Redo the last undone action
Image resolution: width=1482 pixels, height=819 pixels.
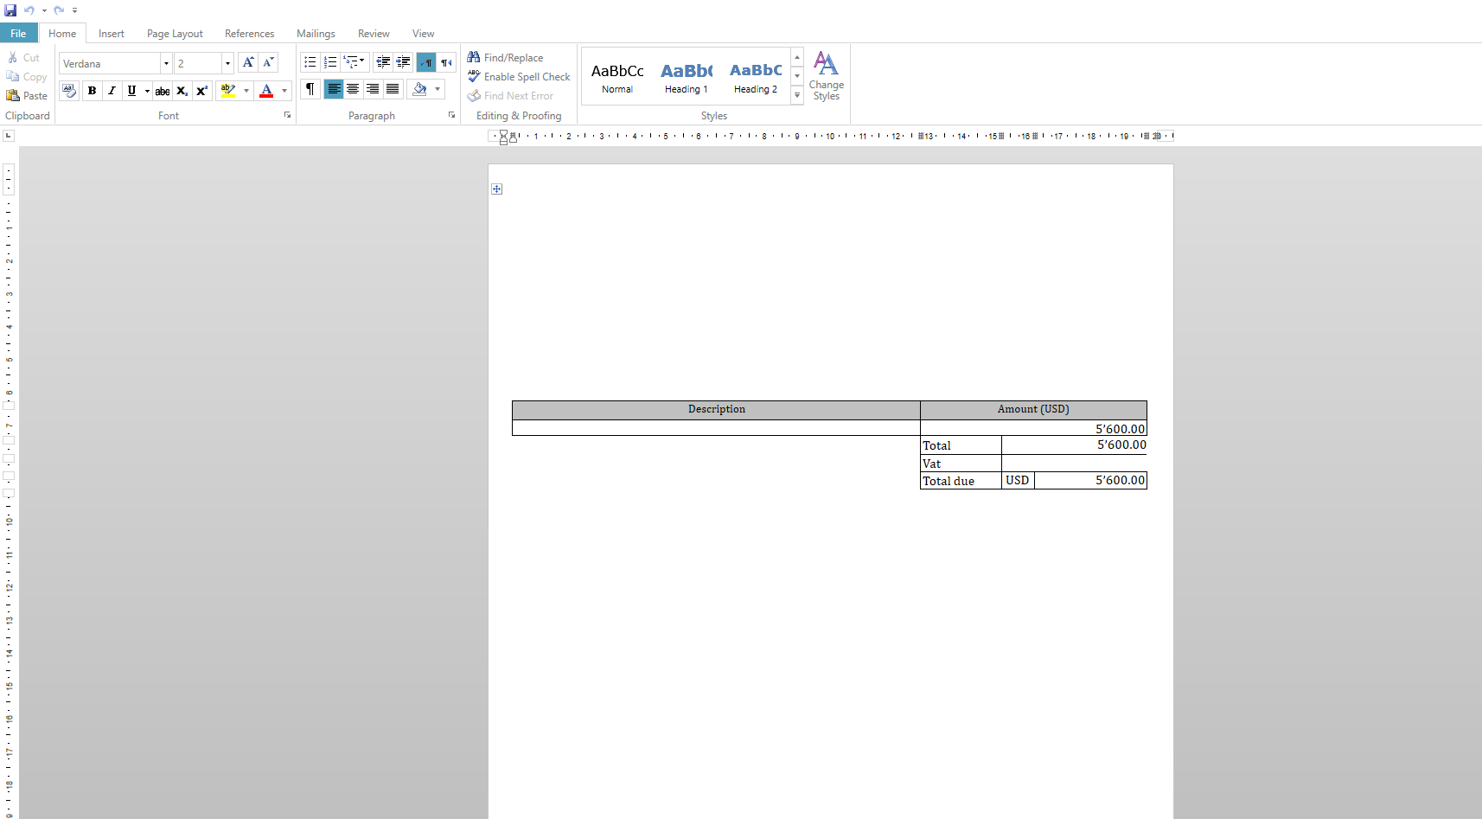coord(59,10)
